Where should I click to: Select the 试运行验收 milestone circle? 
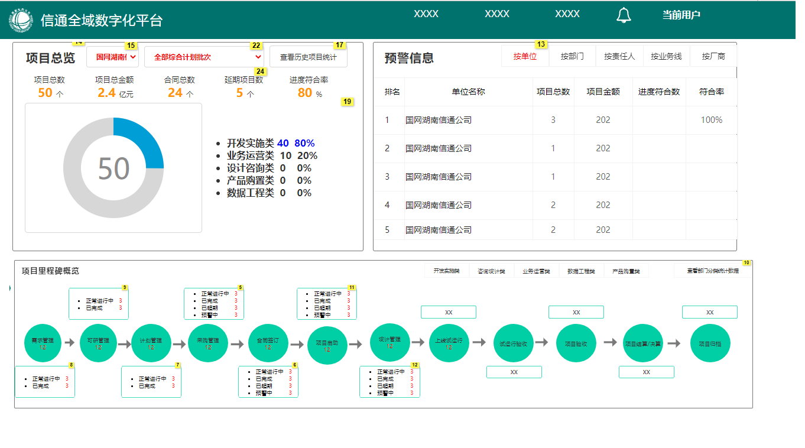click(513, 343)
